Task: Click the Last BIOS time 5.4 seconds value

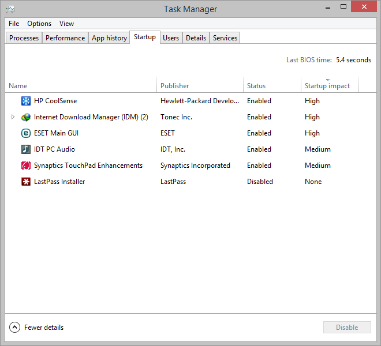Action: coord(353,60)
